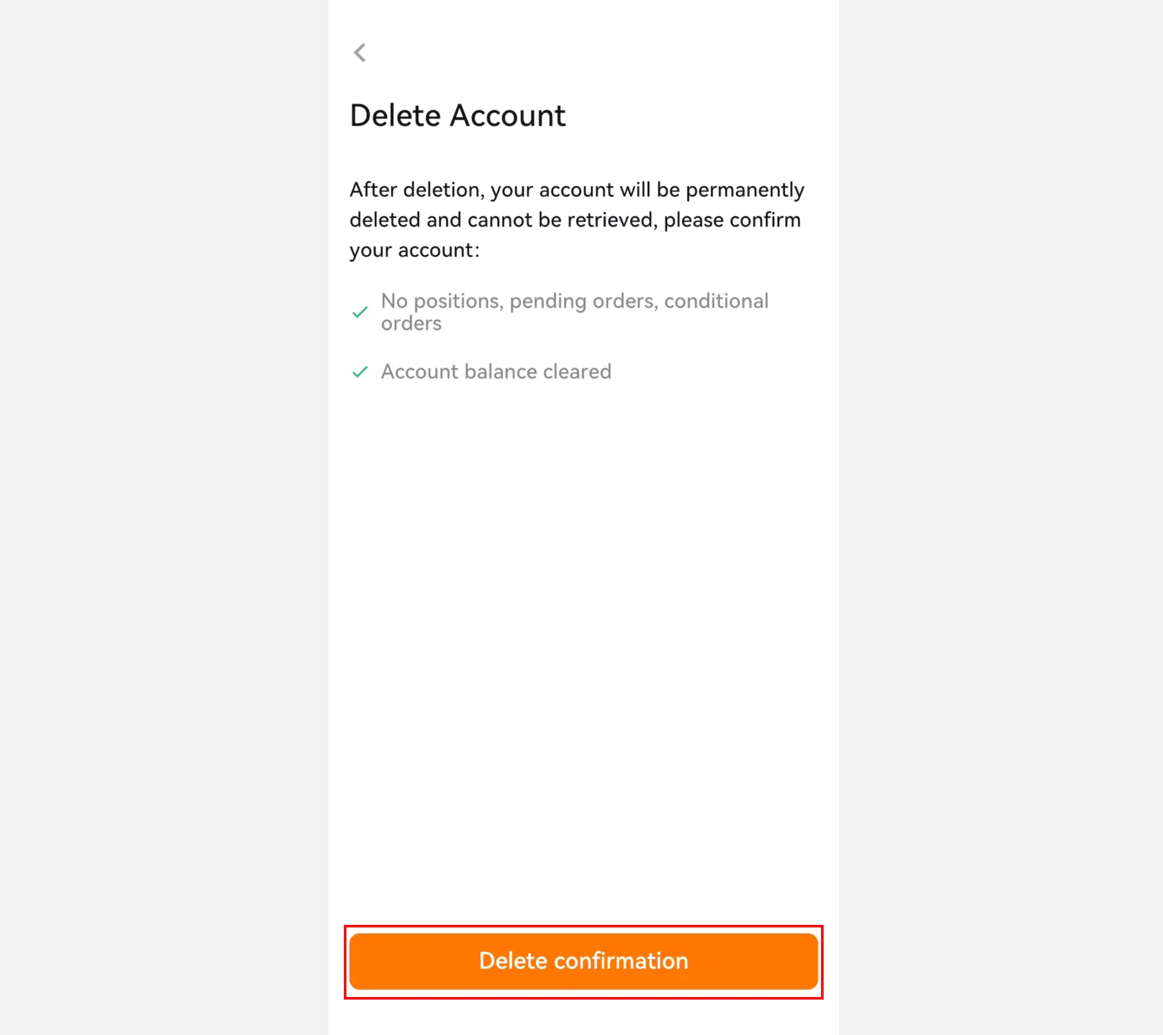
Task: Click the 'your account:' line of warning text
Action: 414,250
